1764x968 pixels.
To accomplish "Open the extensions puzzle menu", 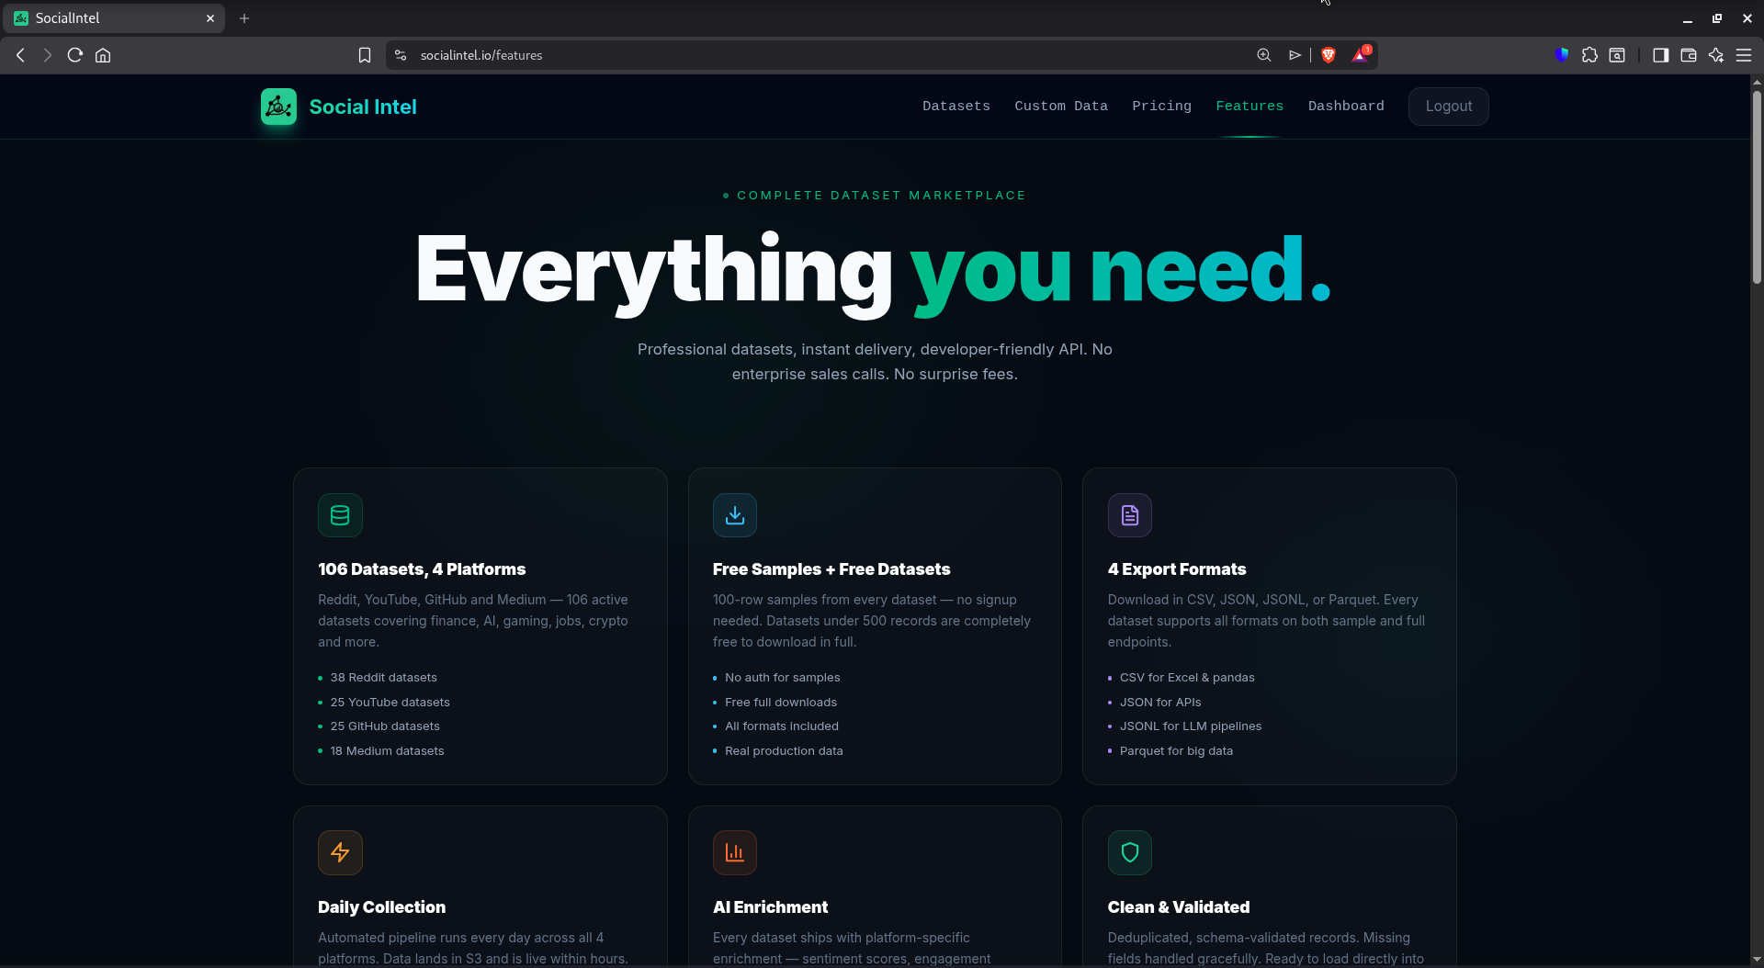I will (1590, 55).
